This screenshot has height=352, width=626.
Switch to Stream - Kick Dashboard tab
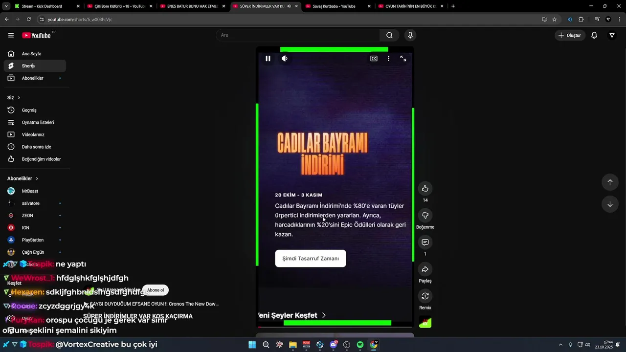tap(47, 6)
